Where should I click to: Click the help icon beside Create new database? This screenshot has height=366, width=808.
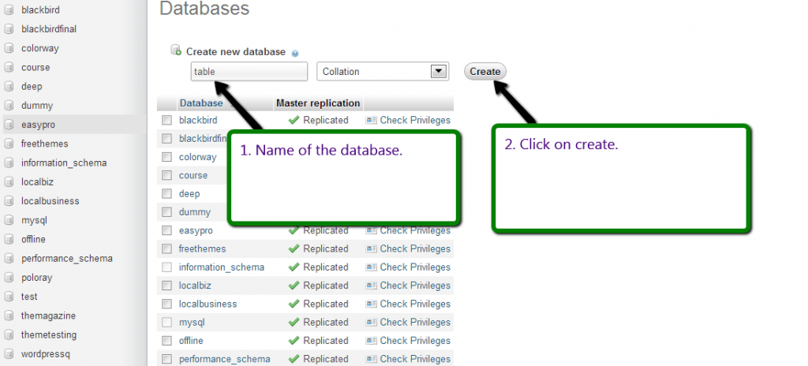pyautogui.click(x=295, y=54)
